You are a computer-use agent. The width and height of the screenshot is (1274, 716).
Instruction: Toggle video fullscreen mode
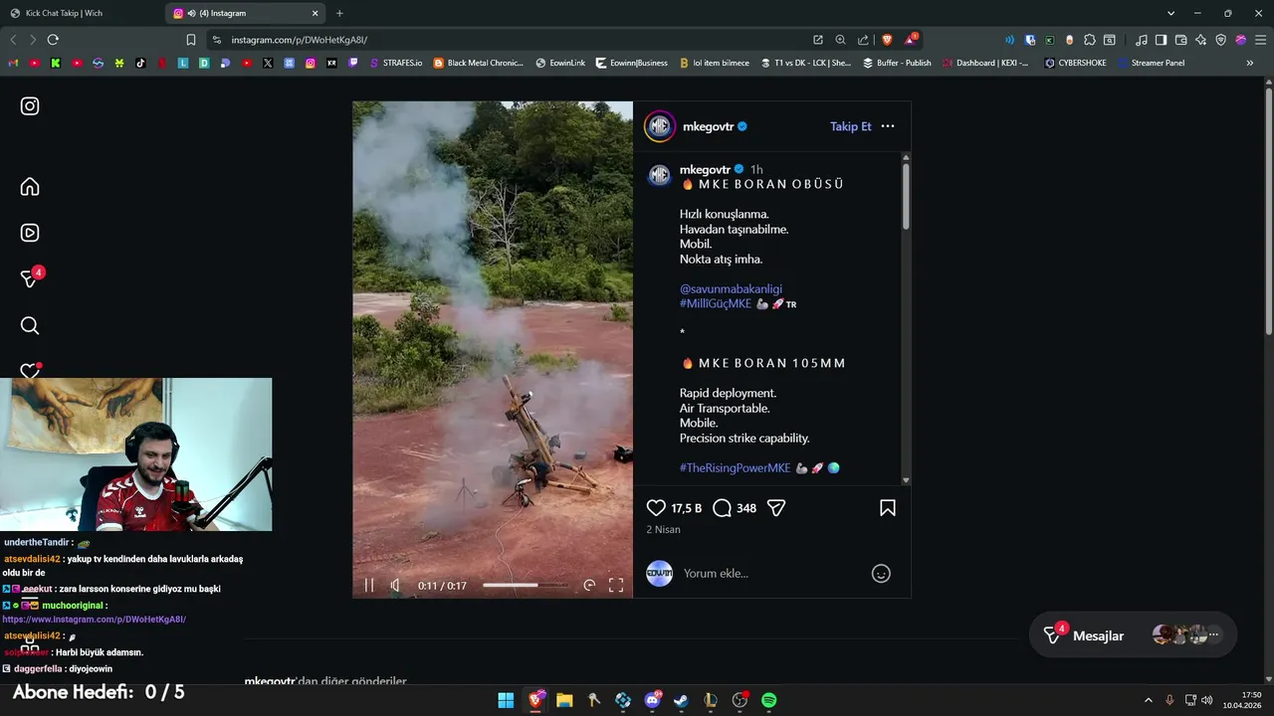click(x=616, y=586)
